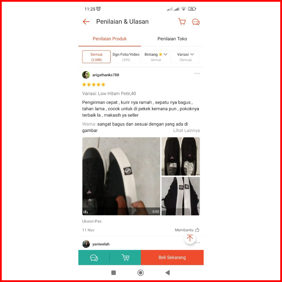The image size is (282, 282).
Task: Open more options for arigathanks788 review
Action: [x=197, y=73]
